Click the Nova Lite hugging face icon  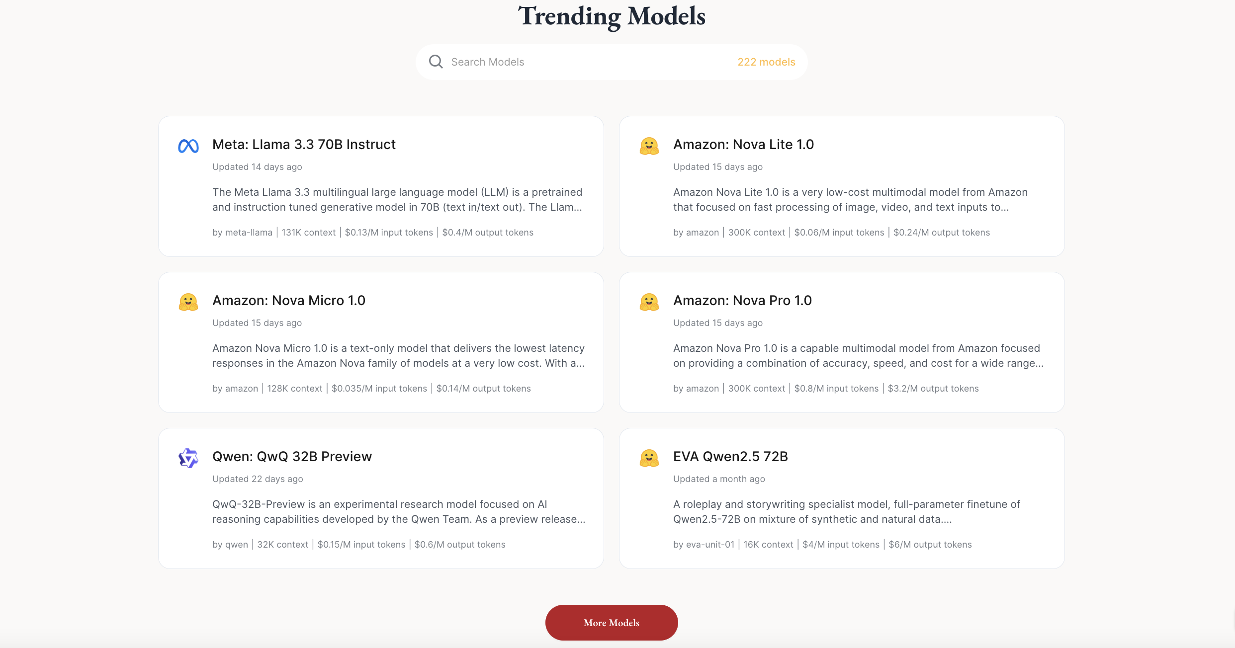point(649,146)
